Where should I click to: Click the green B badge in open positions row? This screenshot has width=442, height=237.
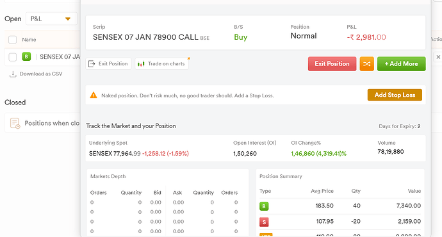[26, 56]
